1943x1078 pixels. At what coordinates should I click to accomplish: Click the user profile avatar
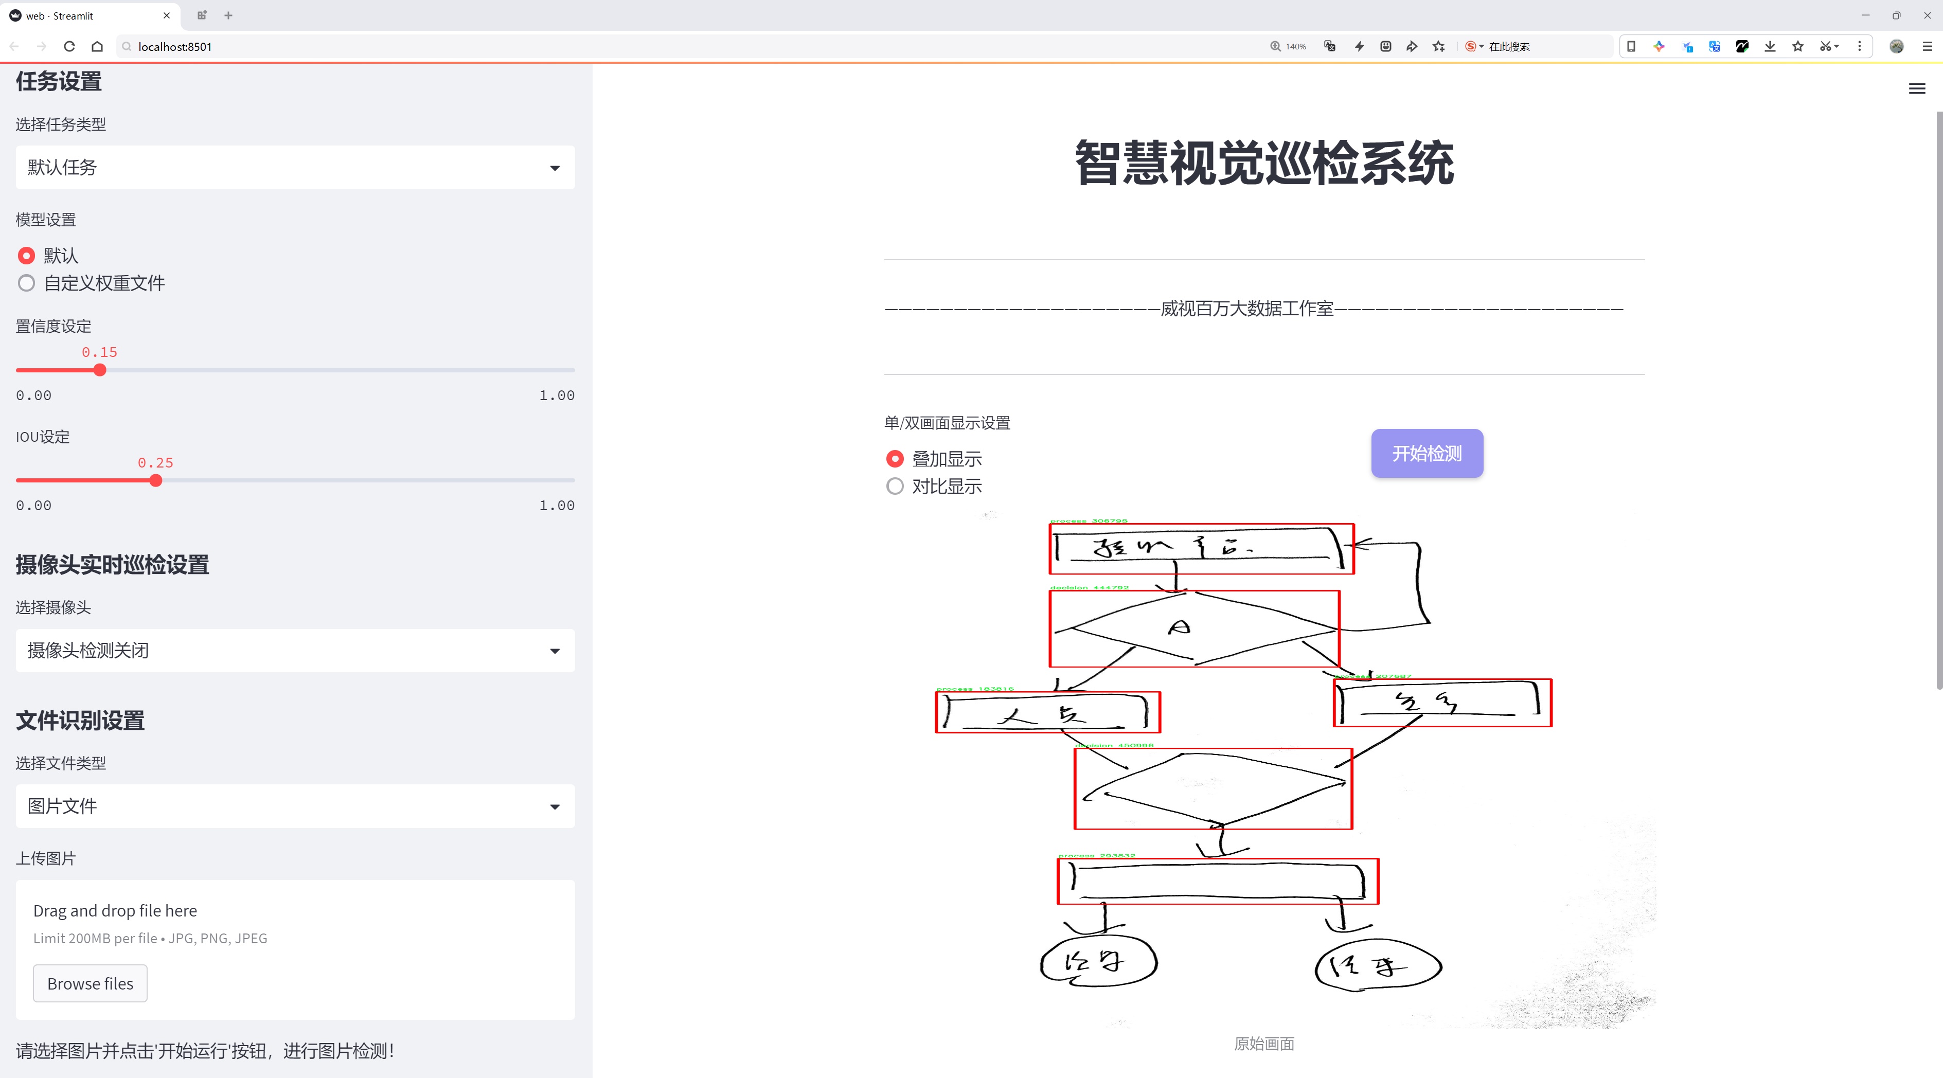pyautogui.click(x=1896, y=47)
